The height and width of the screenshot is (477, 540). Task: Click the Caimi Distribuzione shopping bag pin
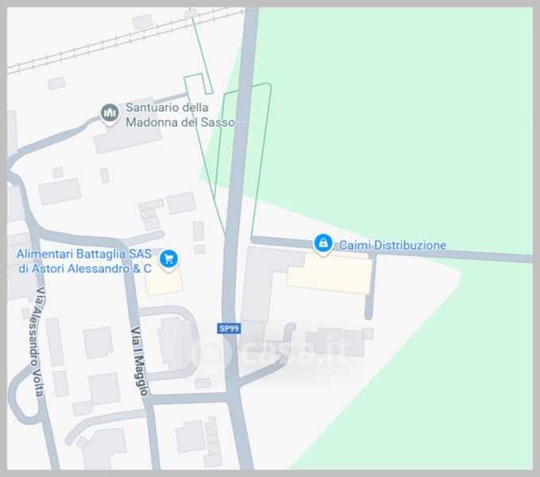coord(323,245)
